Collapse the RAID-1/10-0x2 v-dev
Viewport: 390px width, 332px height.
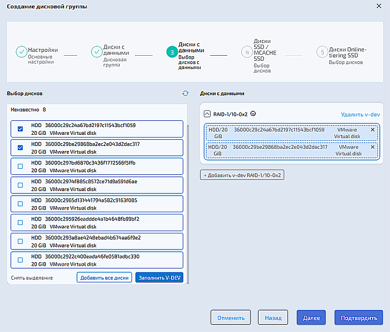coord(207,114)
